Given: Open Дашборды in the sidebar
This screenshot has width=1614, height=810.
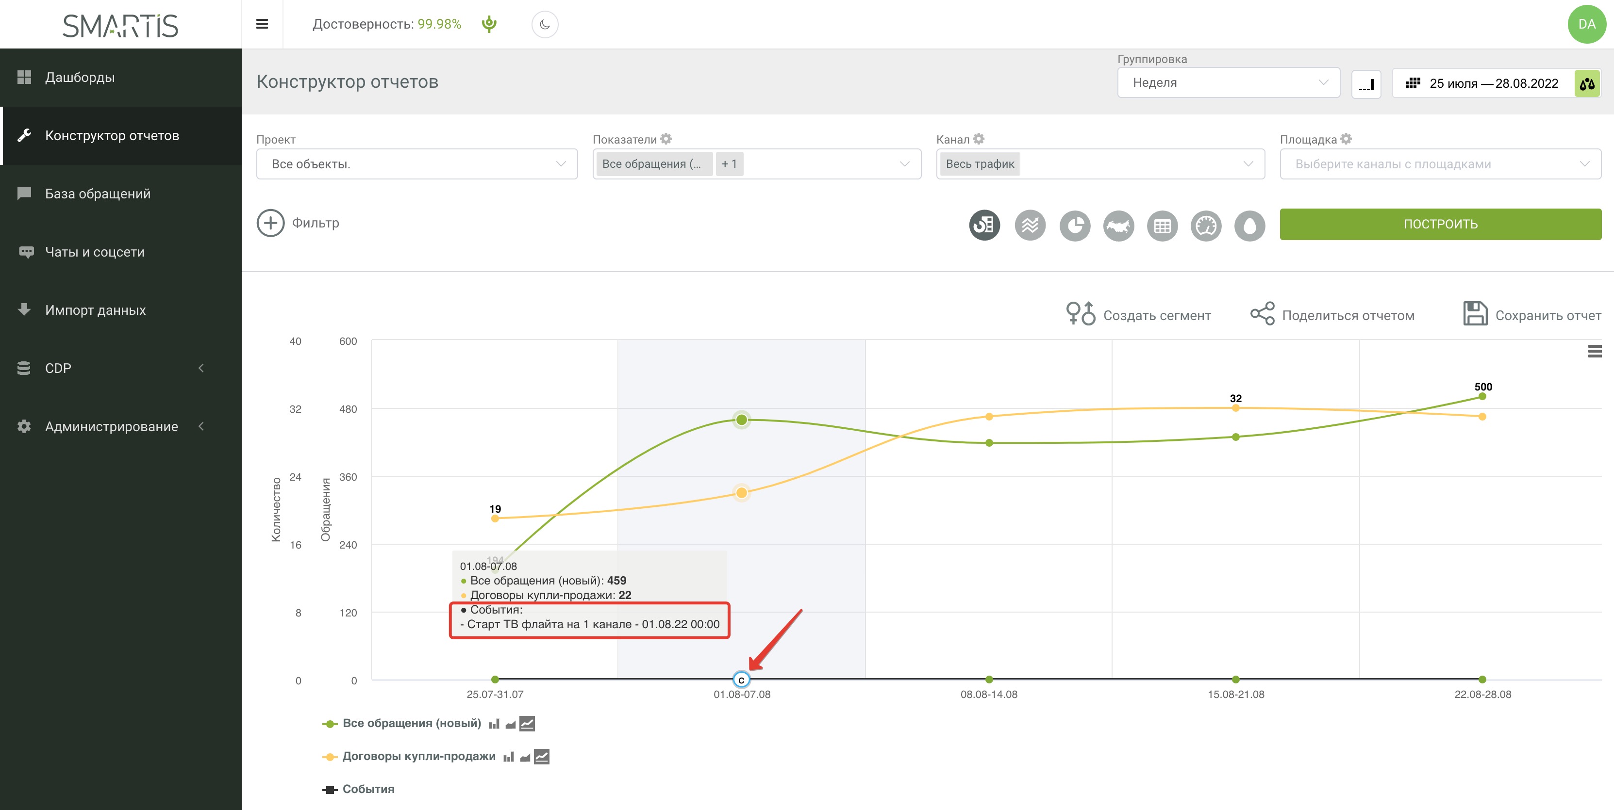Looking at the screenshot, I should pyautogui.click(x=80, y=77).
